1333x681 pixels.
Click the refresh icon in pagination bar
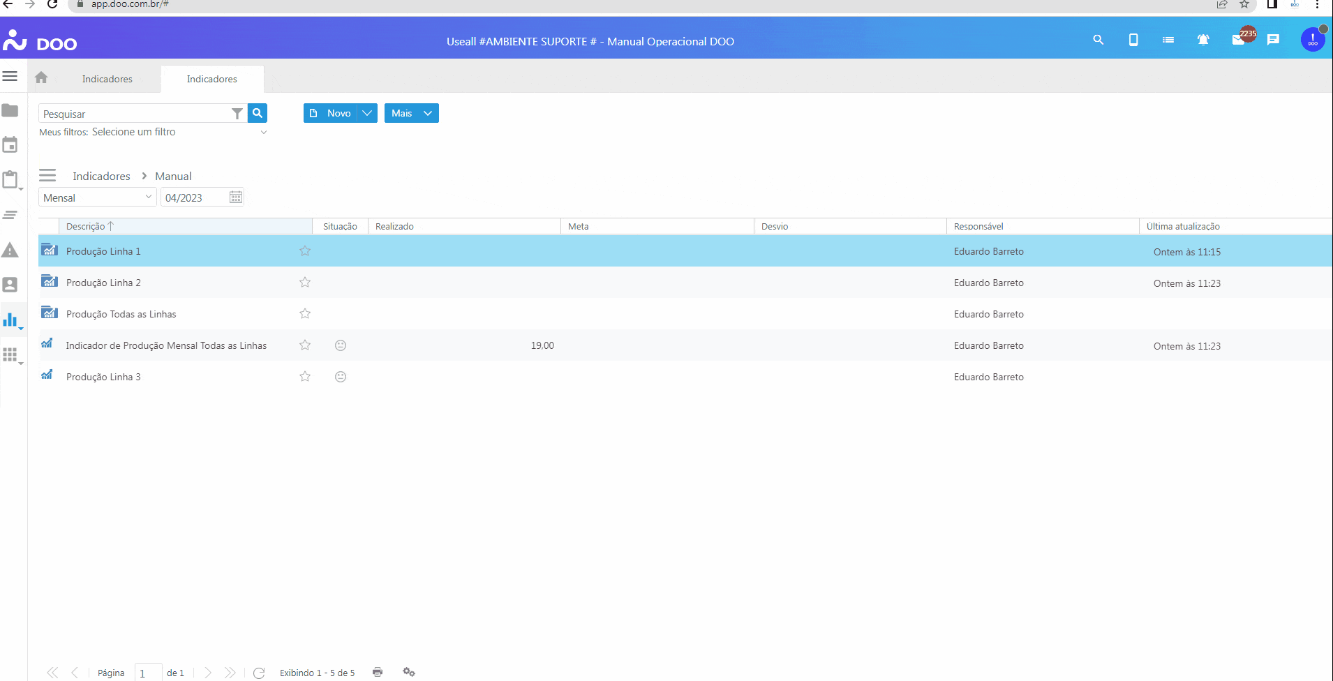point(259,673)
